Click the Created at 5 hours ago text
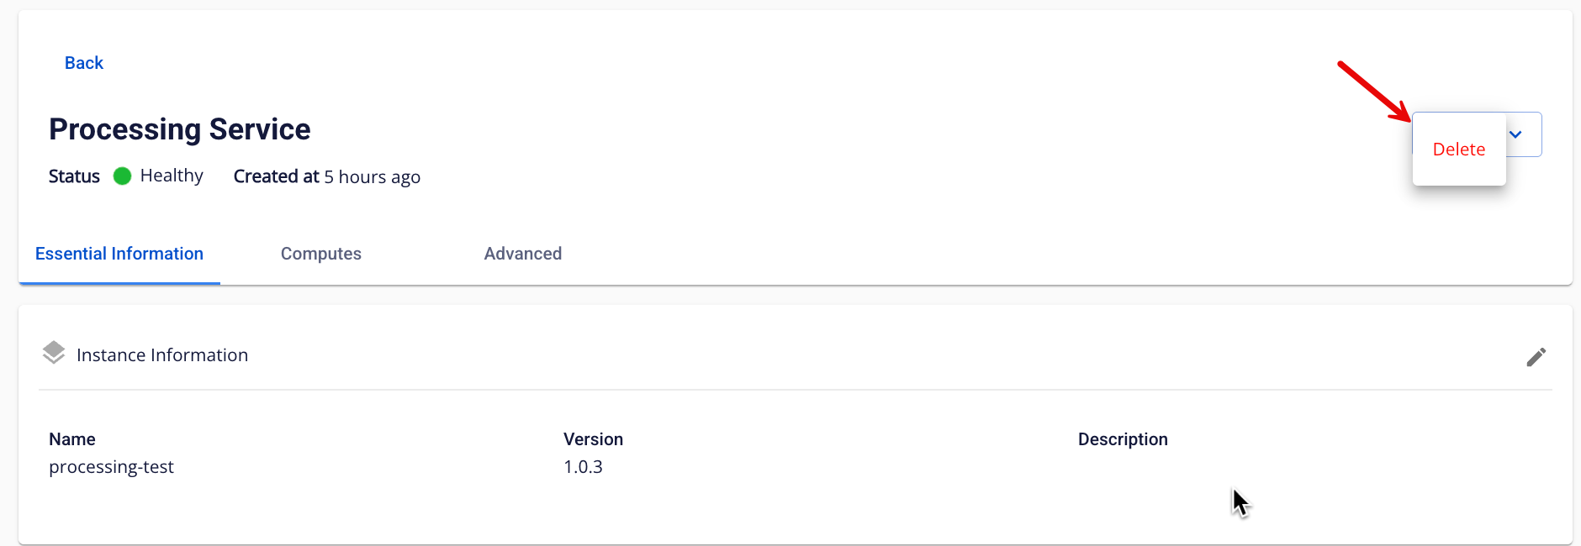 click(x=327, y=176)
